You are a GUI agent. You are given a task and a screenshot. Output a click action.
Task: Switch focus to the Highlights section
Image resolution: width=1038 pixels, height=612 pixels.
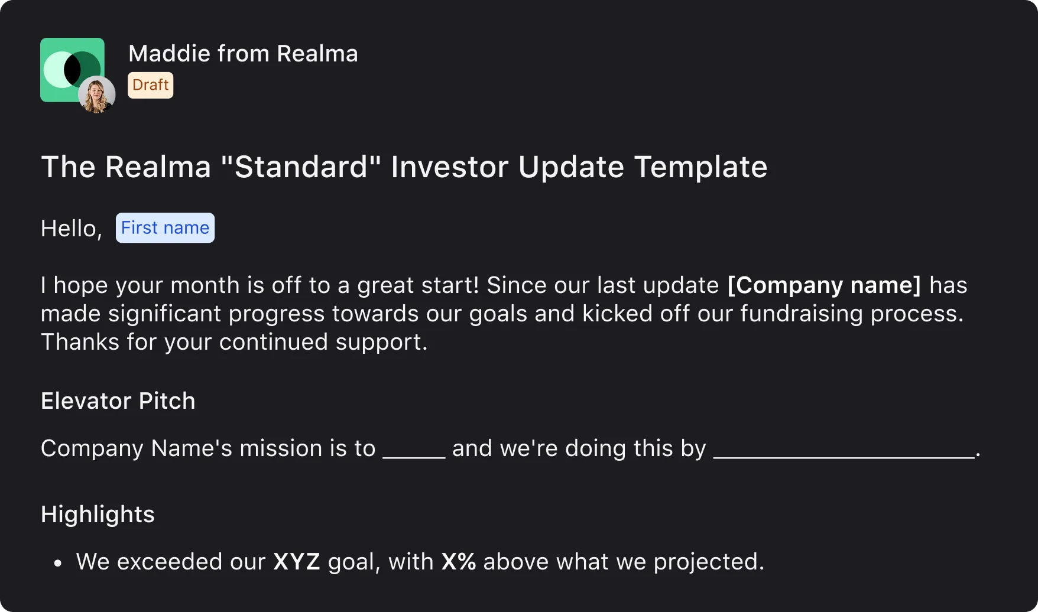coord(97,514)
